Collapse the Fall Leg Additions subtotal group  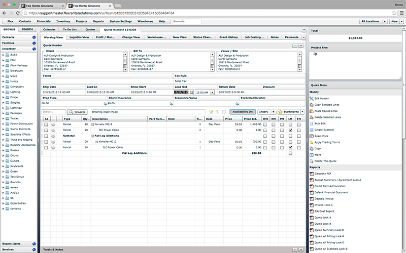tap(93, 136)
